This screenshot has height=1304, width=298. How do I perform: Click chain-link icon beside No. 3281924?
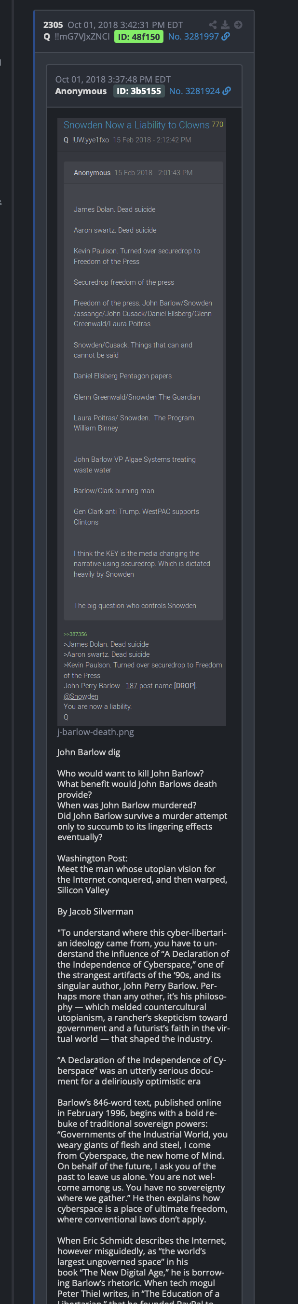pos(227,91)
